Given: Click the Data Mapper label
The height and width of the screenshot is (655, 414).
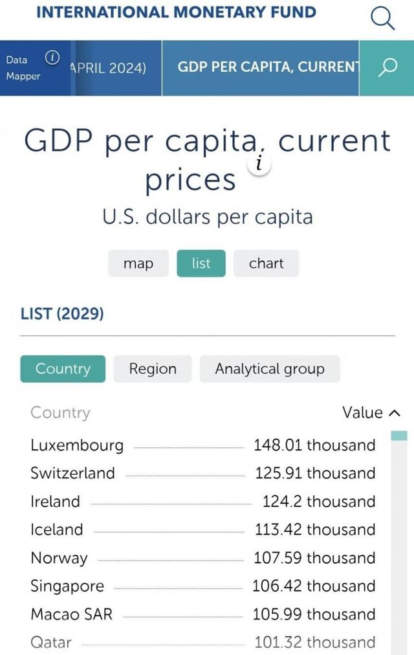Looking at the screenshot, I should [x=23, y=68].
